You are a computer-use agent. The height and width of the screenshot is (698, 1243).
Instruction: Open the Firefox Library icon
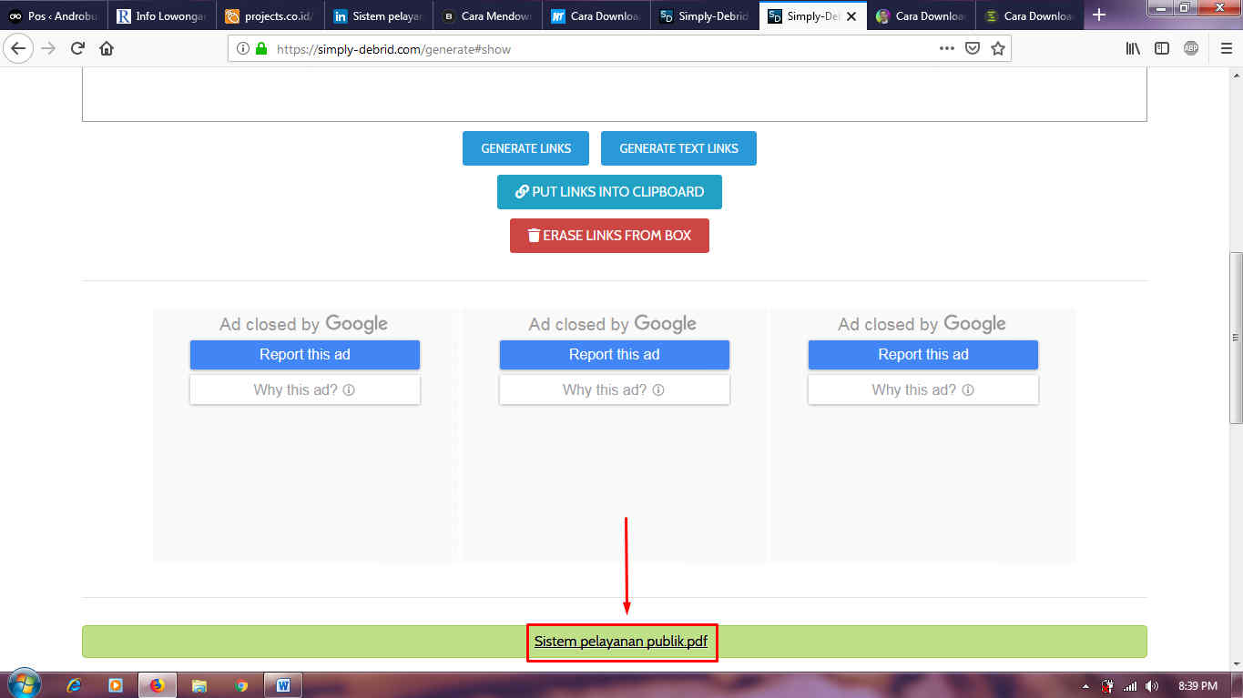click(x=1132, y=48)
